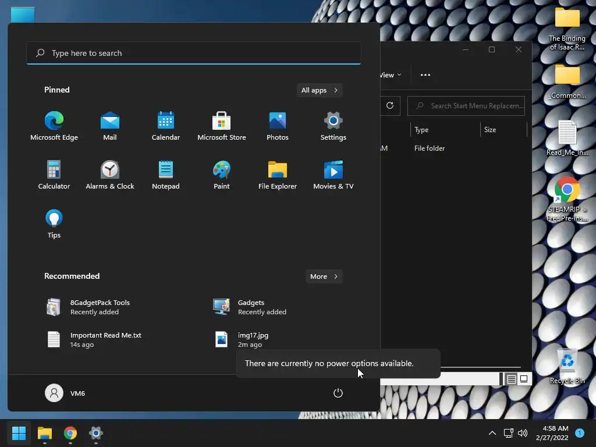Minimize the File Explorer window
This screenshot has height=447, width=596.
(466, 49)
